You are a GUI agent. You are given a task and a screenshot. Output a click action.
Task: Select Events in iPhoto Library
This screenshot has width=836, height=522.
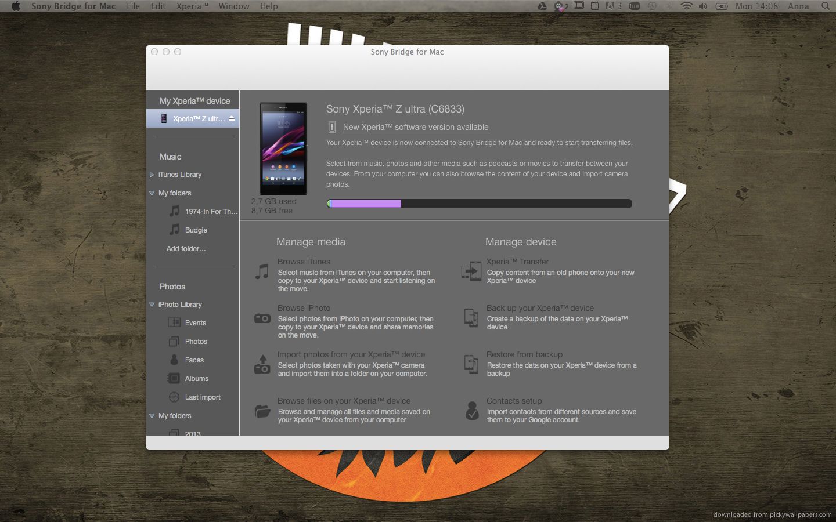point(196,323)
